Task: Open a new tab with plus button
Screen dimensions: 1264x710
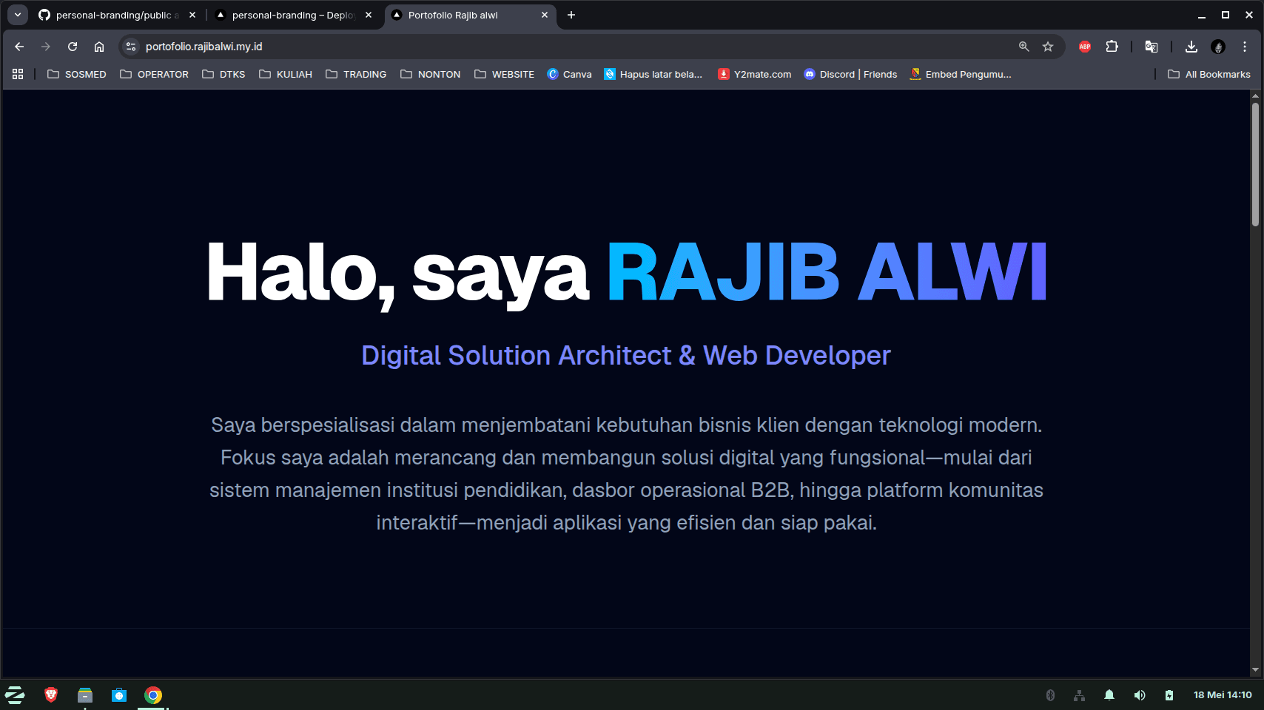Action: (571, 15)
